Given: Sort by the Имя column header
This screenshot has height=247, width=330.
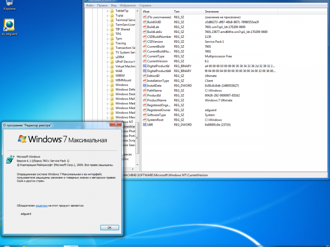Looking at the screenshot, I should (157, 12).
